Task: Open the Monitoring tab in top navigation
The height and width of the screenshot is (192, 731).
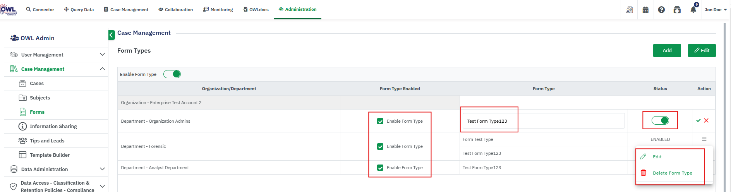Action: 218,10
